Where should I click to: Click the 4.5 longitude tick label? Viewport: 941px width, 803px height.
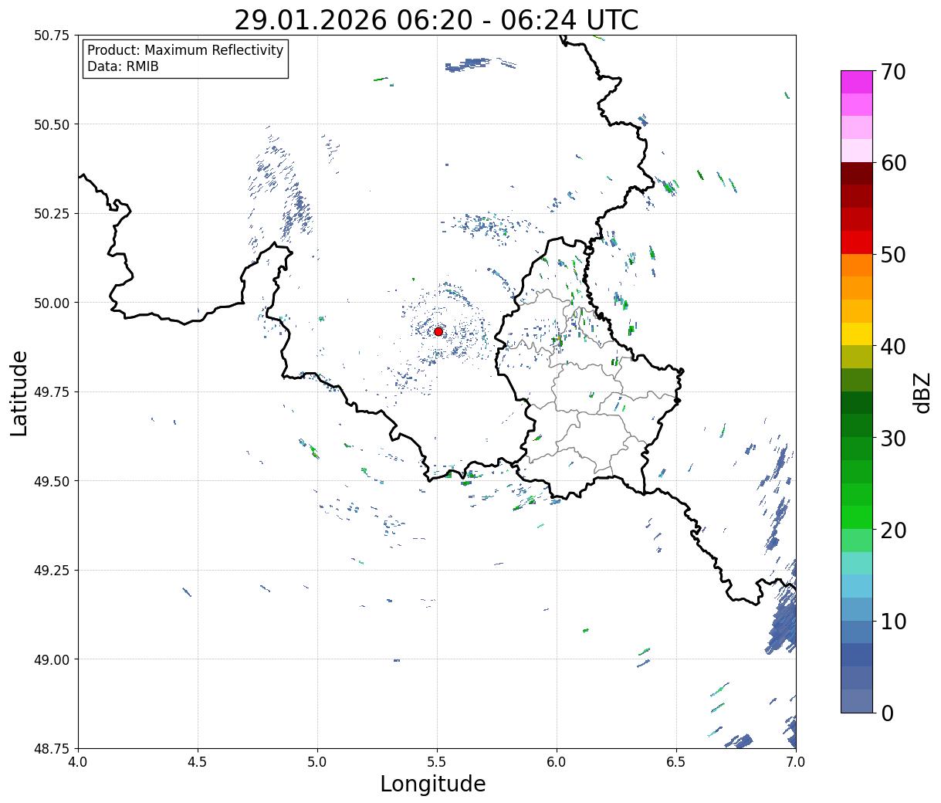tap(198, 762)
